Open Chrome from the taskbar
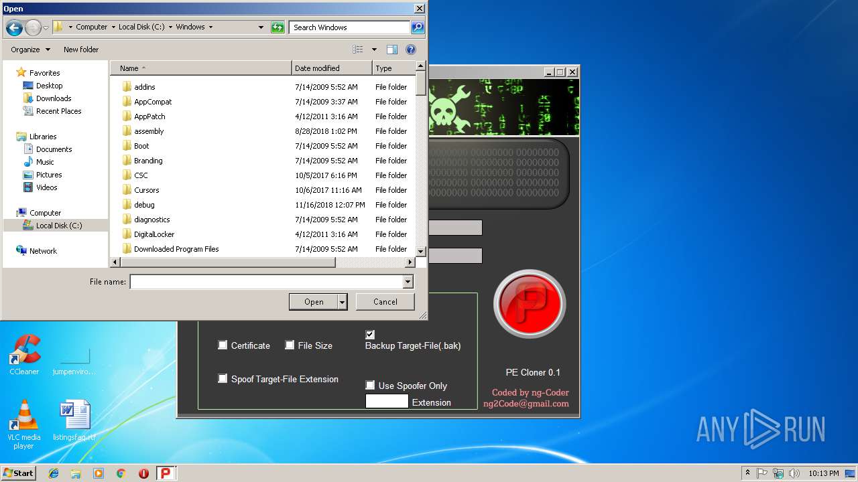The height and width of the screenshot is (482, 858). [x=121, y=473]
